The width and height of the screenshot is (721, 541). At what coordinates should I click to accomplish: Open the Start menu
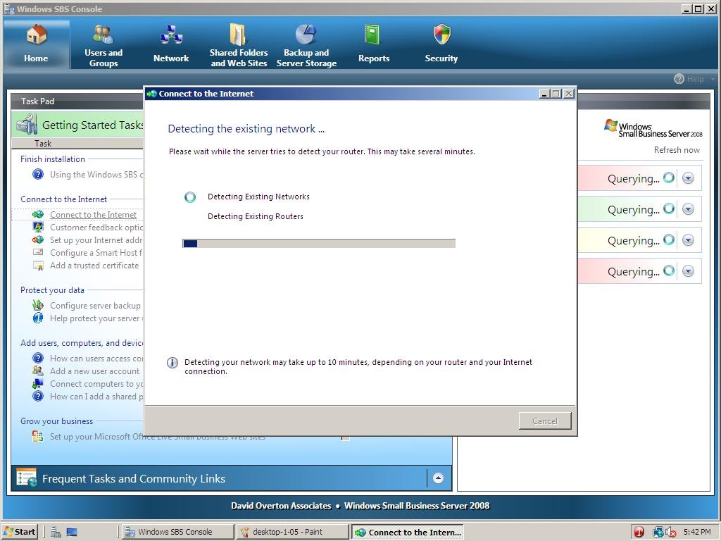pyautogui.click(x=20, y=532)
